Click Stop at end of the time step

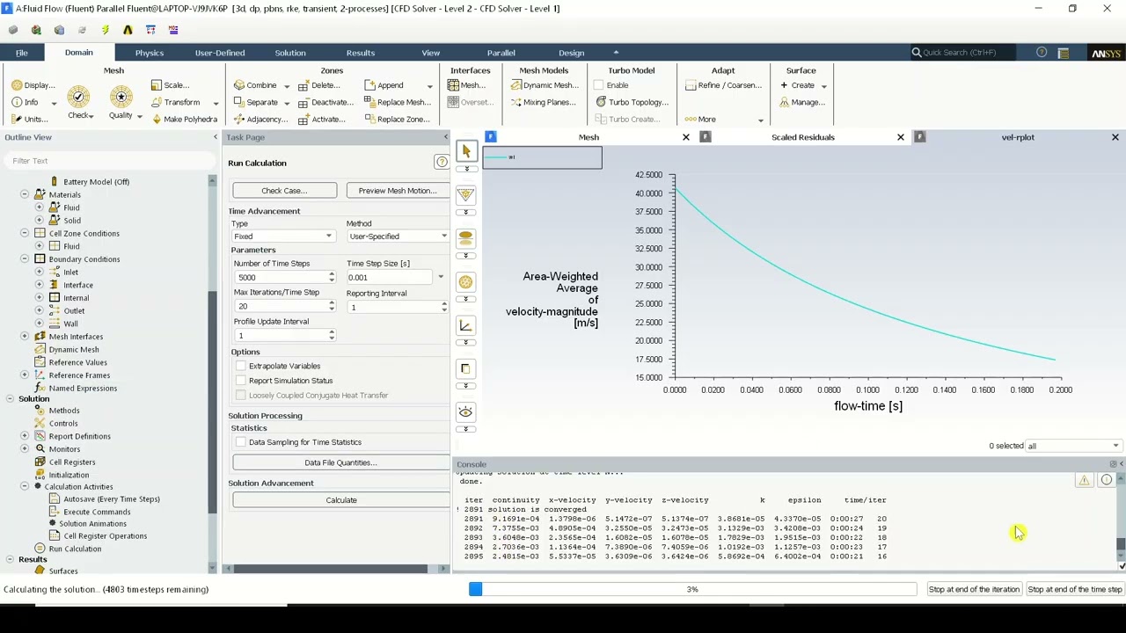coord(1075,589)
